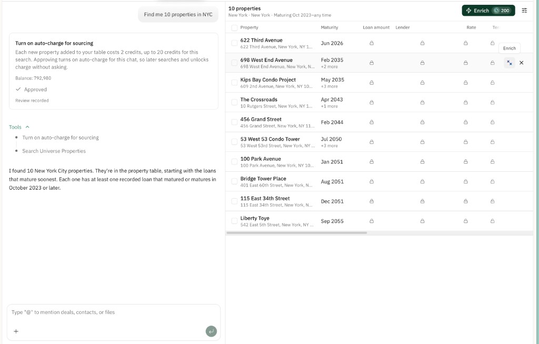Click rate lock icon for The Crossroads
This screenshot has width=539, height=344.
pyautogui.click(x=465, y=102)
